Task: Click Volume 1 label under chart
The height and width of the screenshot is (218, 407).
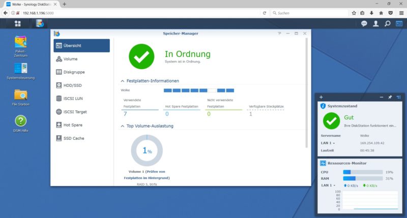Action: tap(147, 175)
